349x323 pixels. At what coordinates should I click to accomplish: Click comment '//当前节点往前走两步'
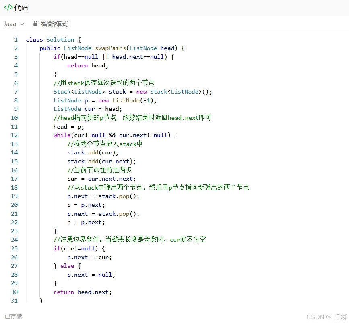pos(99,170)
